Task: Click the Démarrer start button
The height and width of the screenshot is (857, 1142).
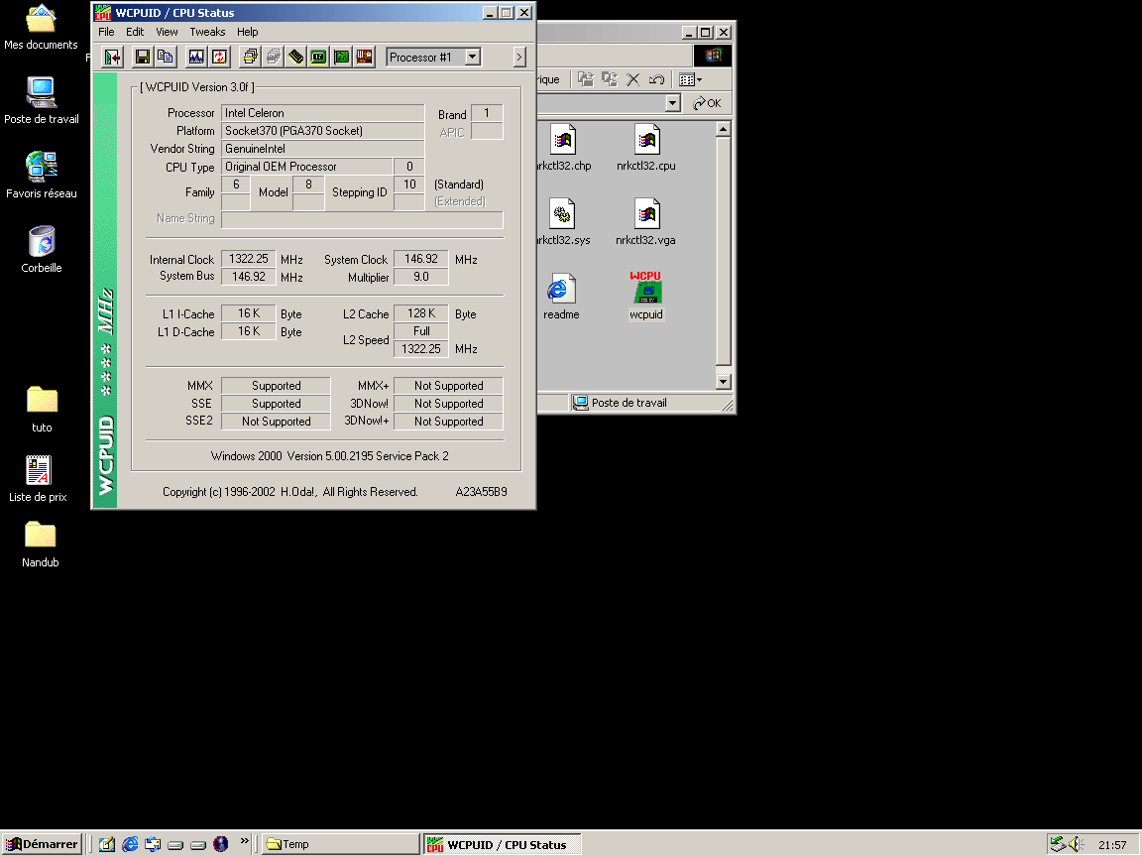Action: point(42,844)
